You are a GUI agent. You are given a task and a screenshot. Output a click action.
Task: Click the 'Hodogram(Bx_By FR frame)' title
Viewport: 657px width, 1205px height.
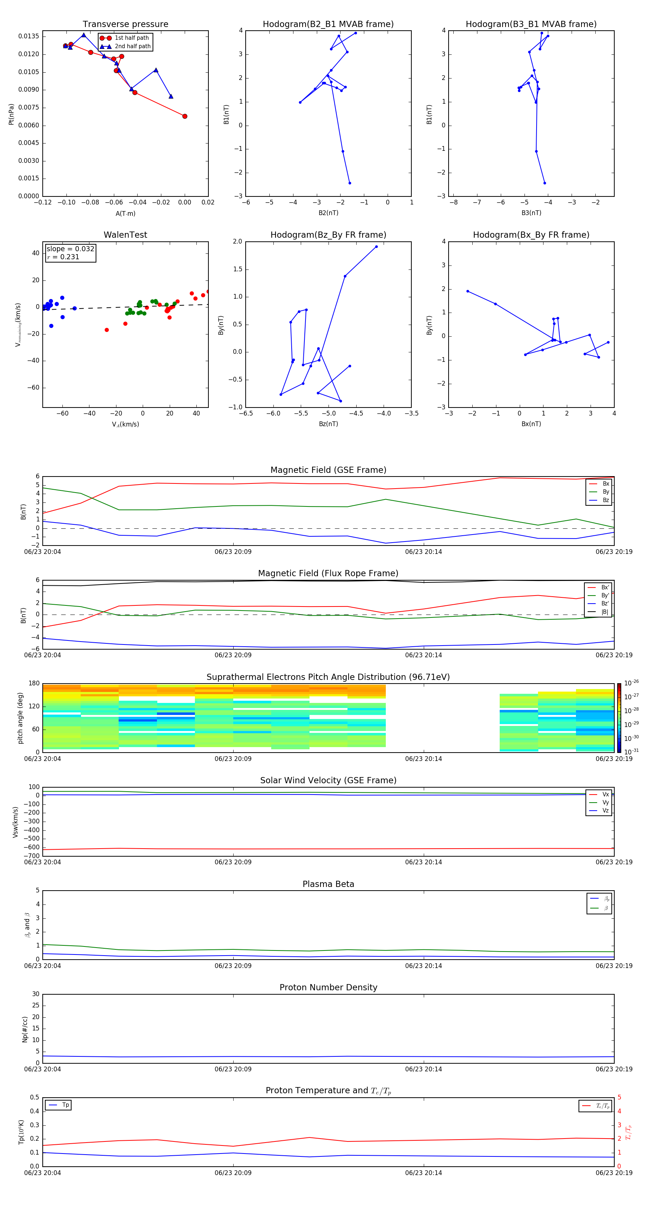tap(531, 235)
